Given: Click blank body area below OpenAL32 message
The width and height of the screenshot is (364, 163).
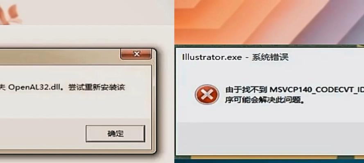Looking at the screenshot, I should click(x=70, y=106).
